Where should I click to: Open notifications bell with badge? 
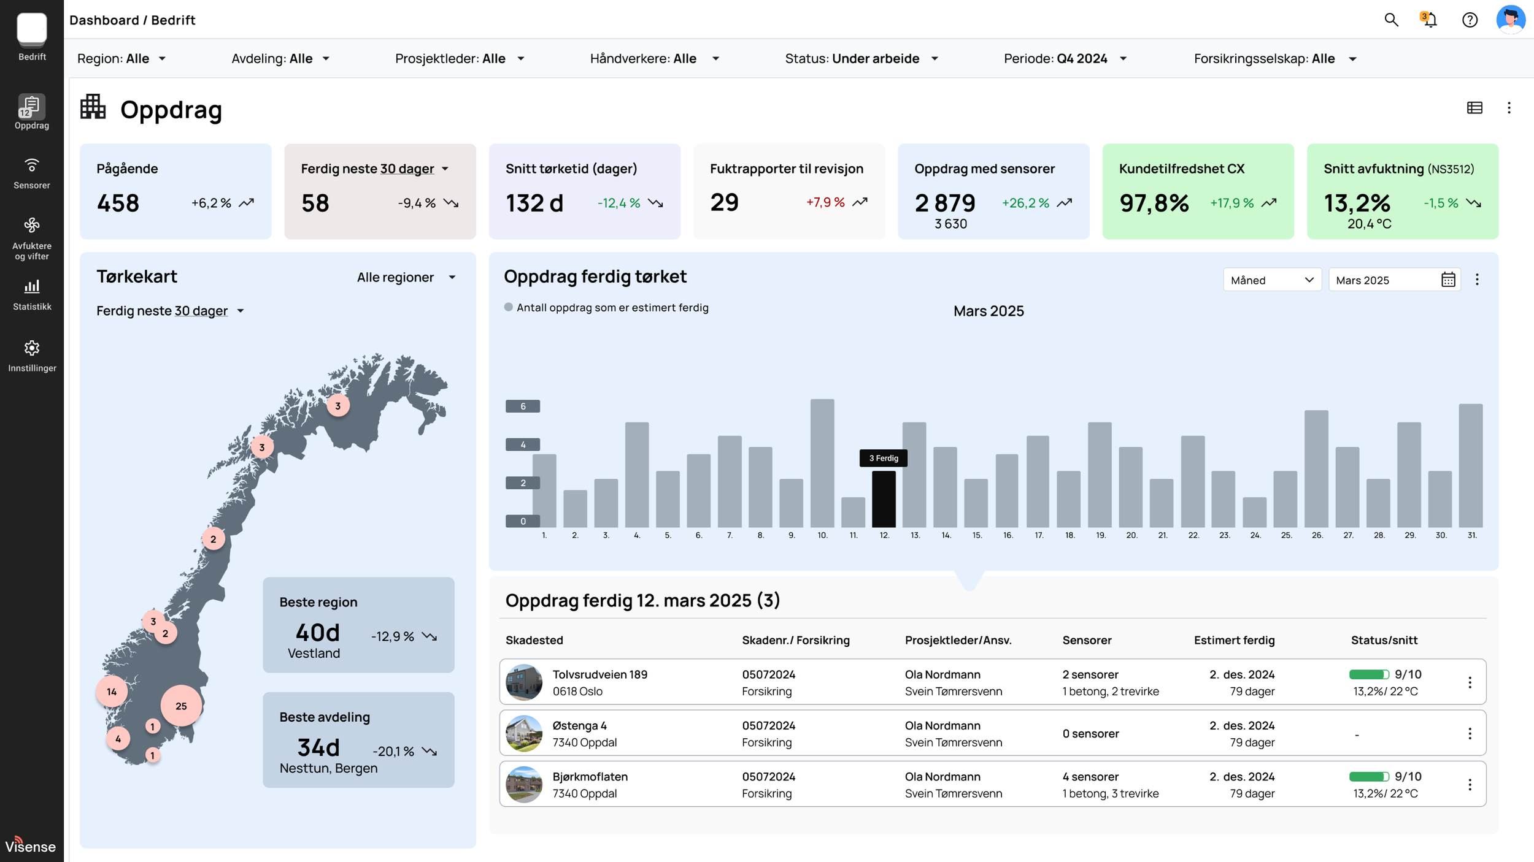[1430, 20]
